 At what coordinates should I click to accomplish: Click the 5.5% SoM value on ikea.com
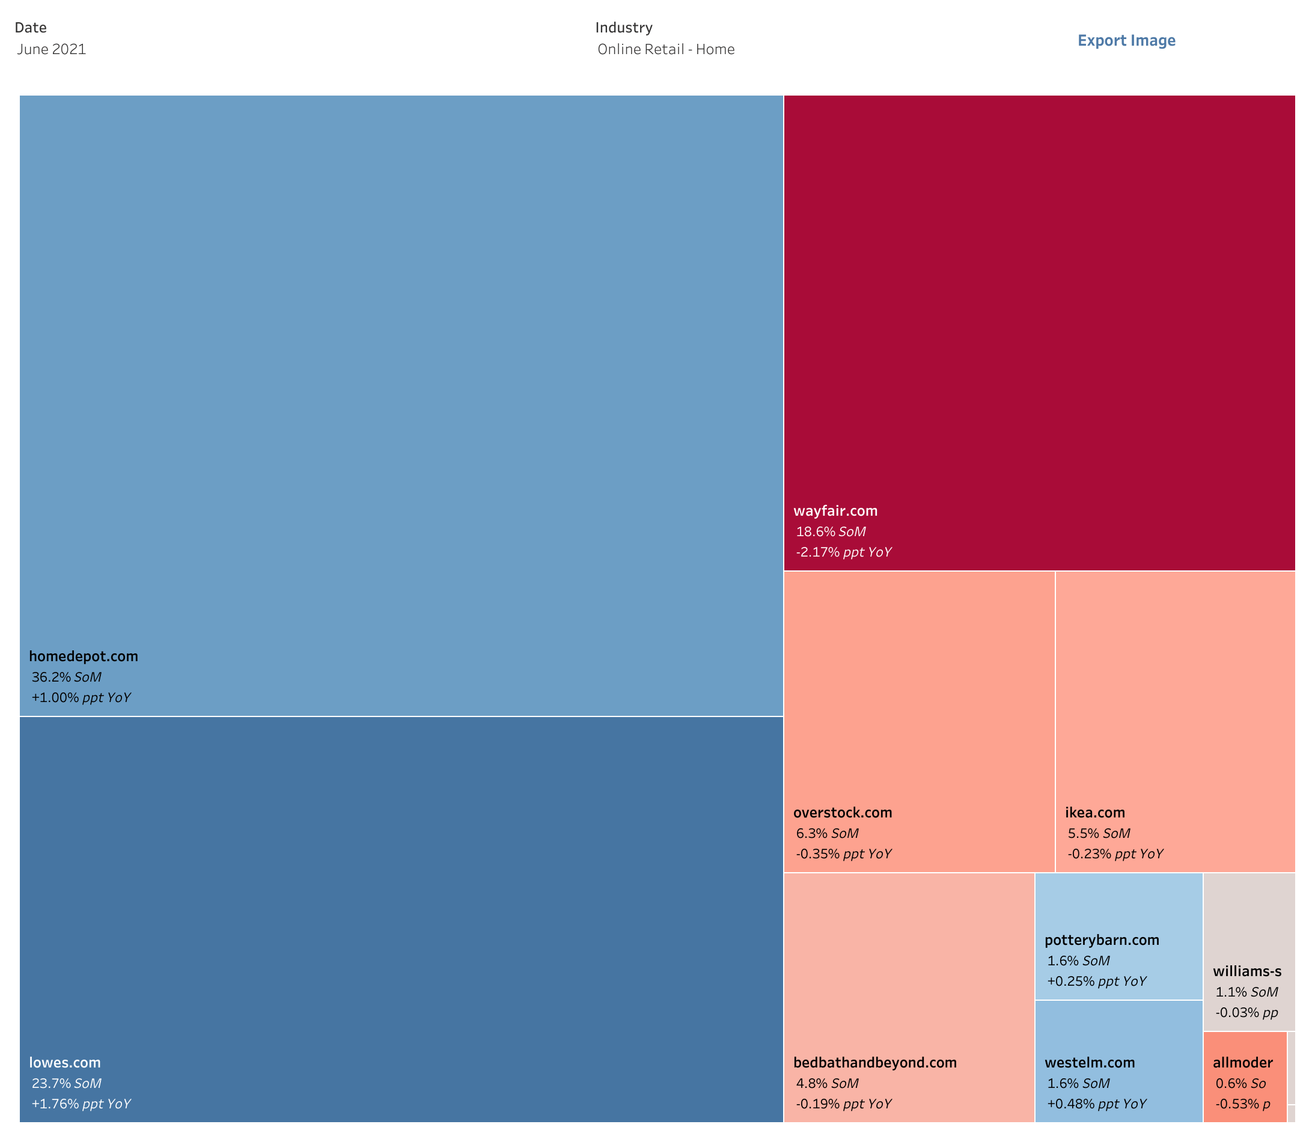(x=1098, y=833)
